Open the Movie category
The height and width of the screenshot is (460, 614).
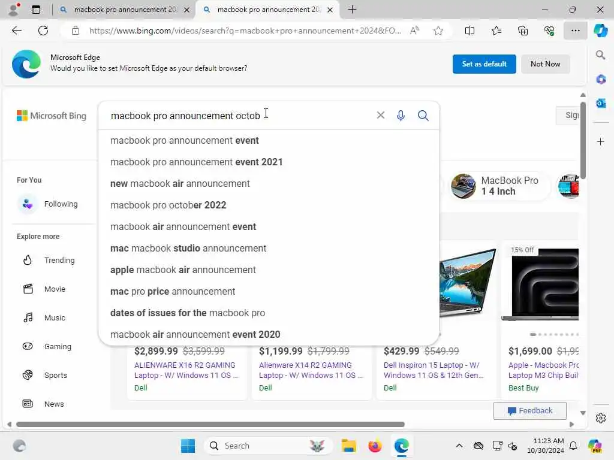coord(50,289)
